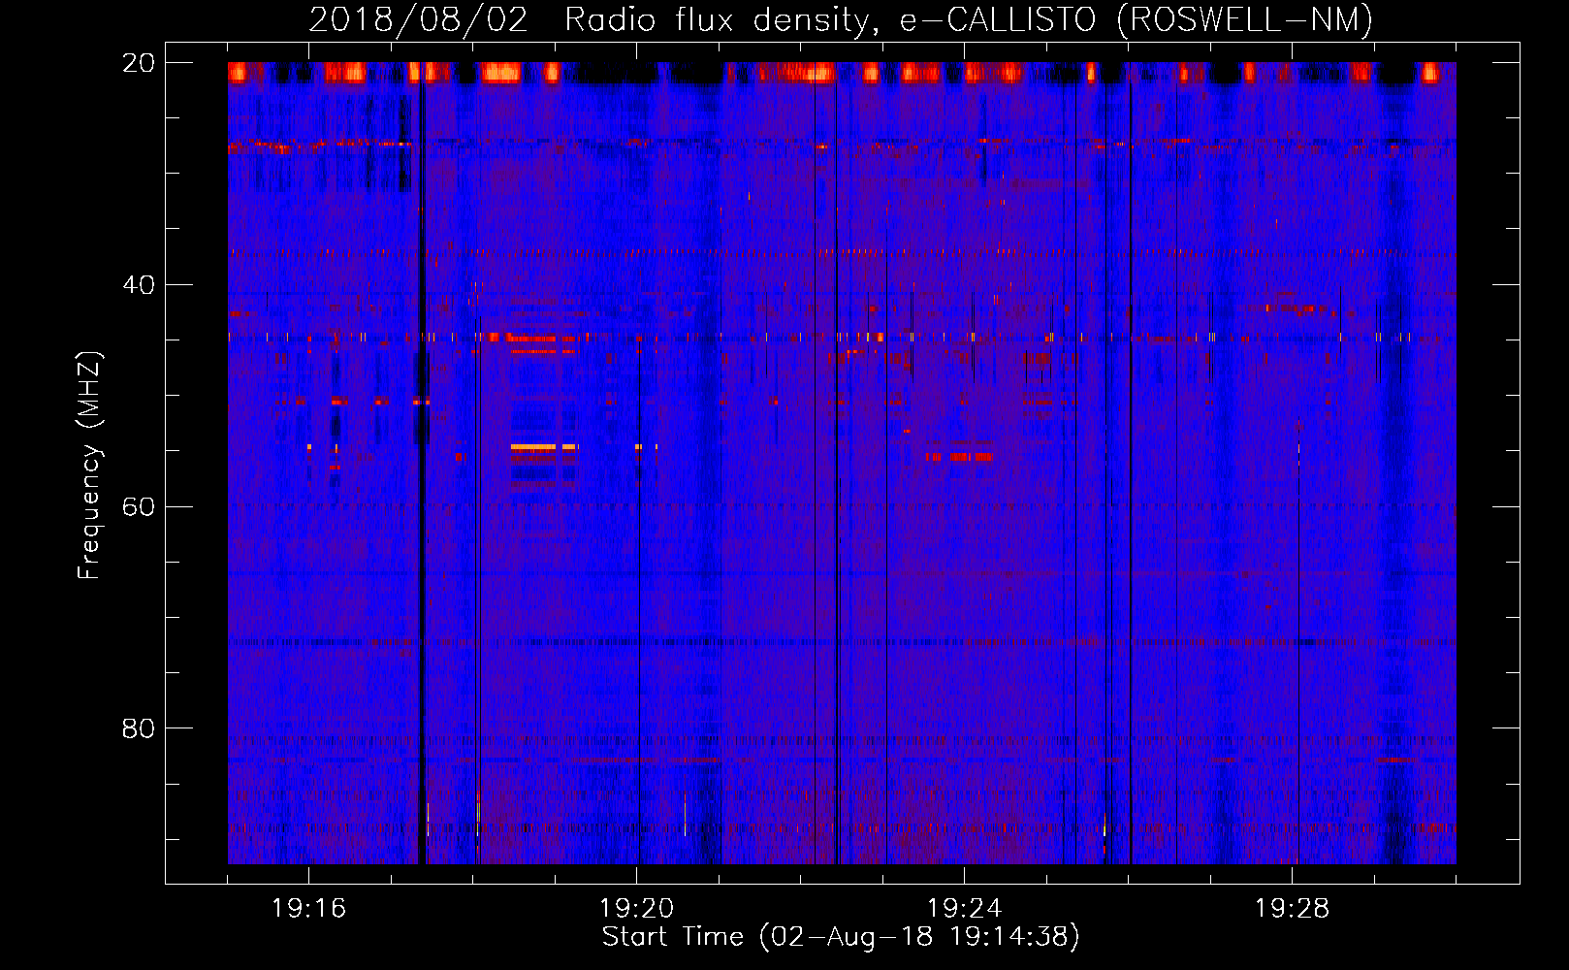Click the plot title 'Radio flux density, e-CALLISTO (ROSWELL-NM)'
Viewport: 1569px width, 970px height.
pos(969,20)
